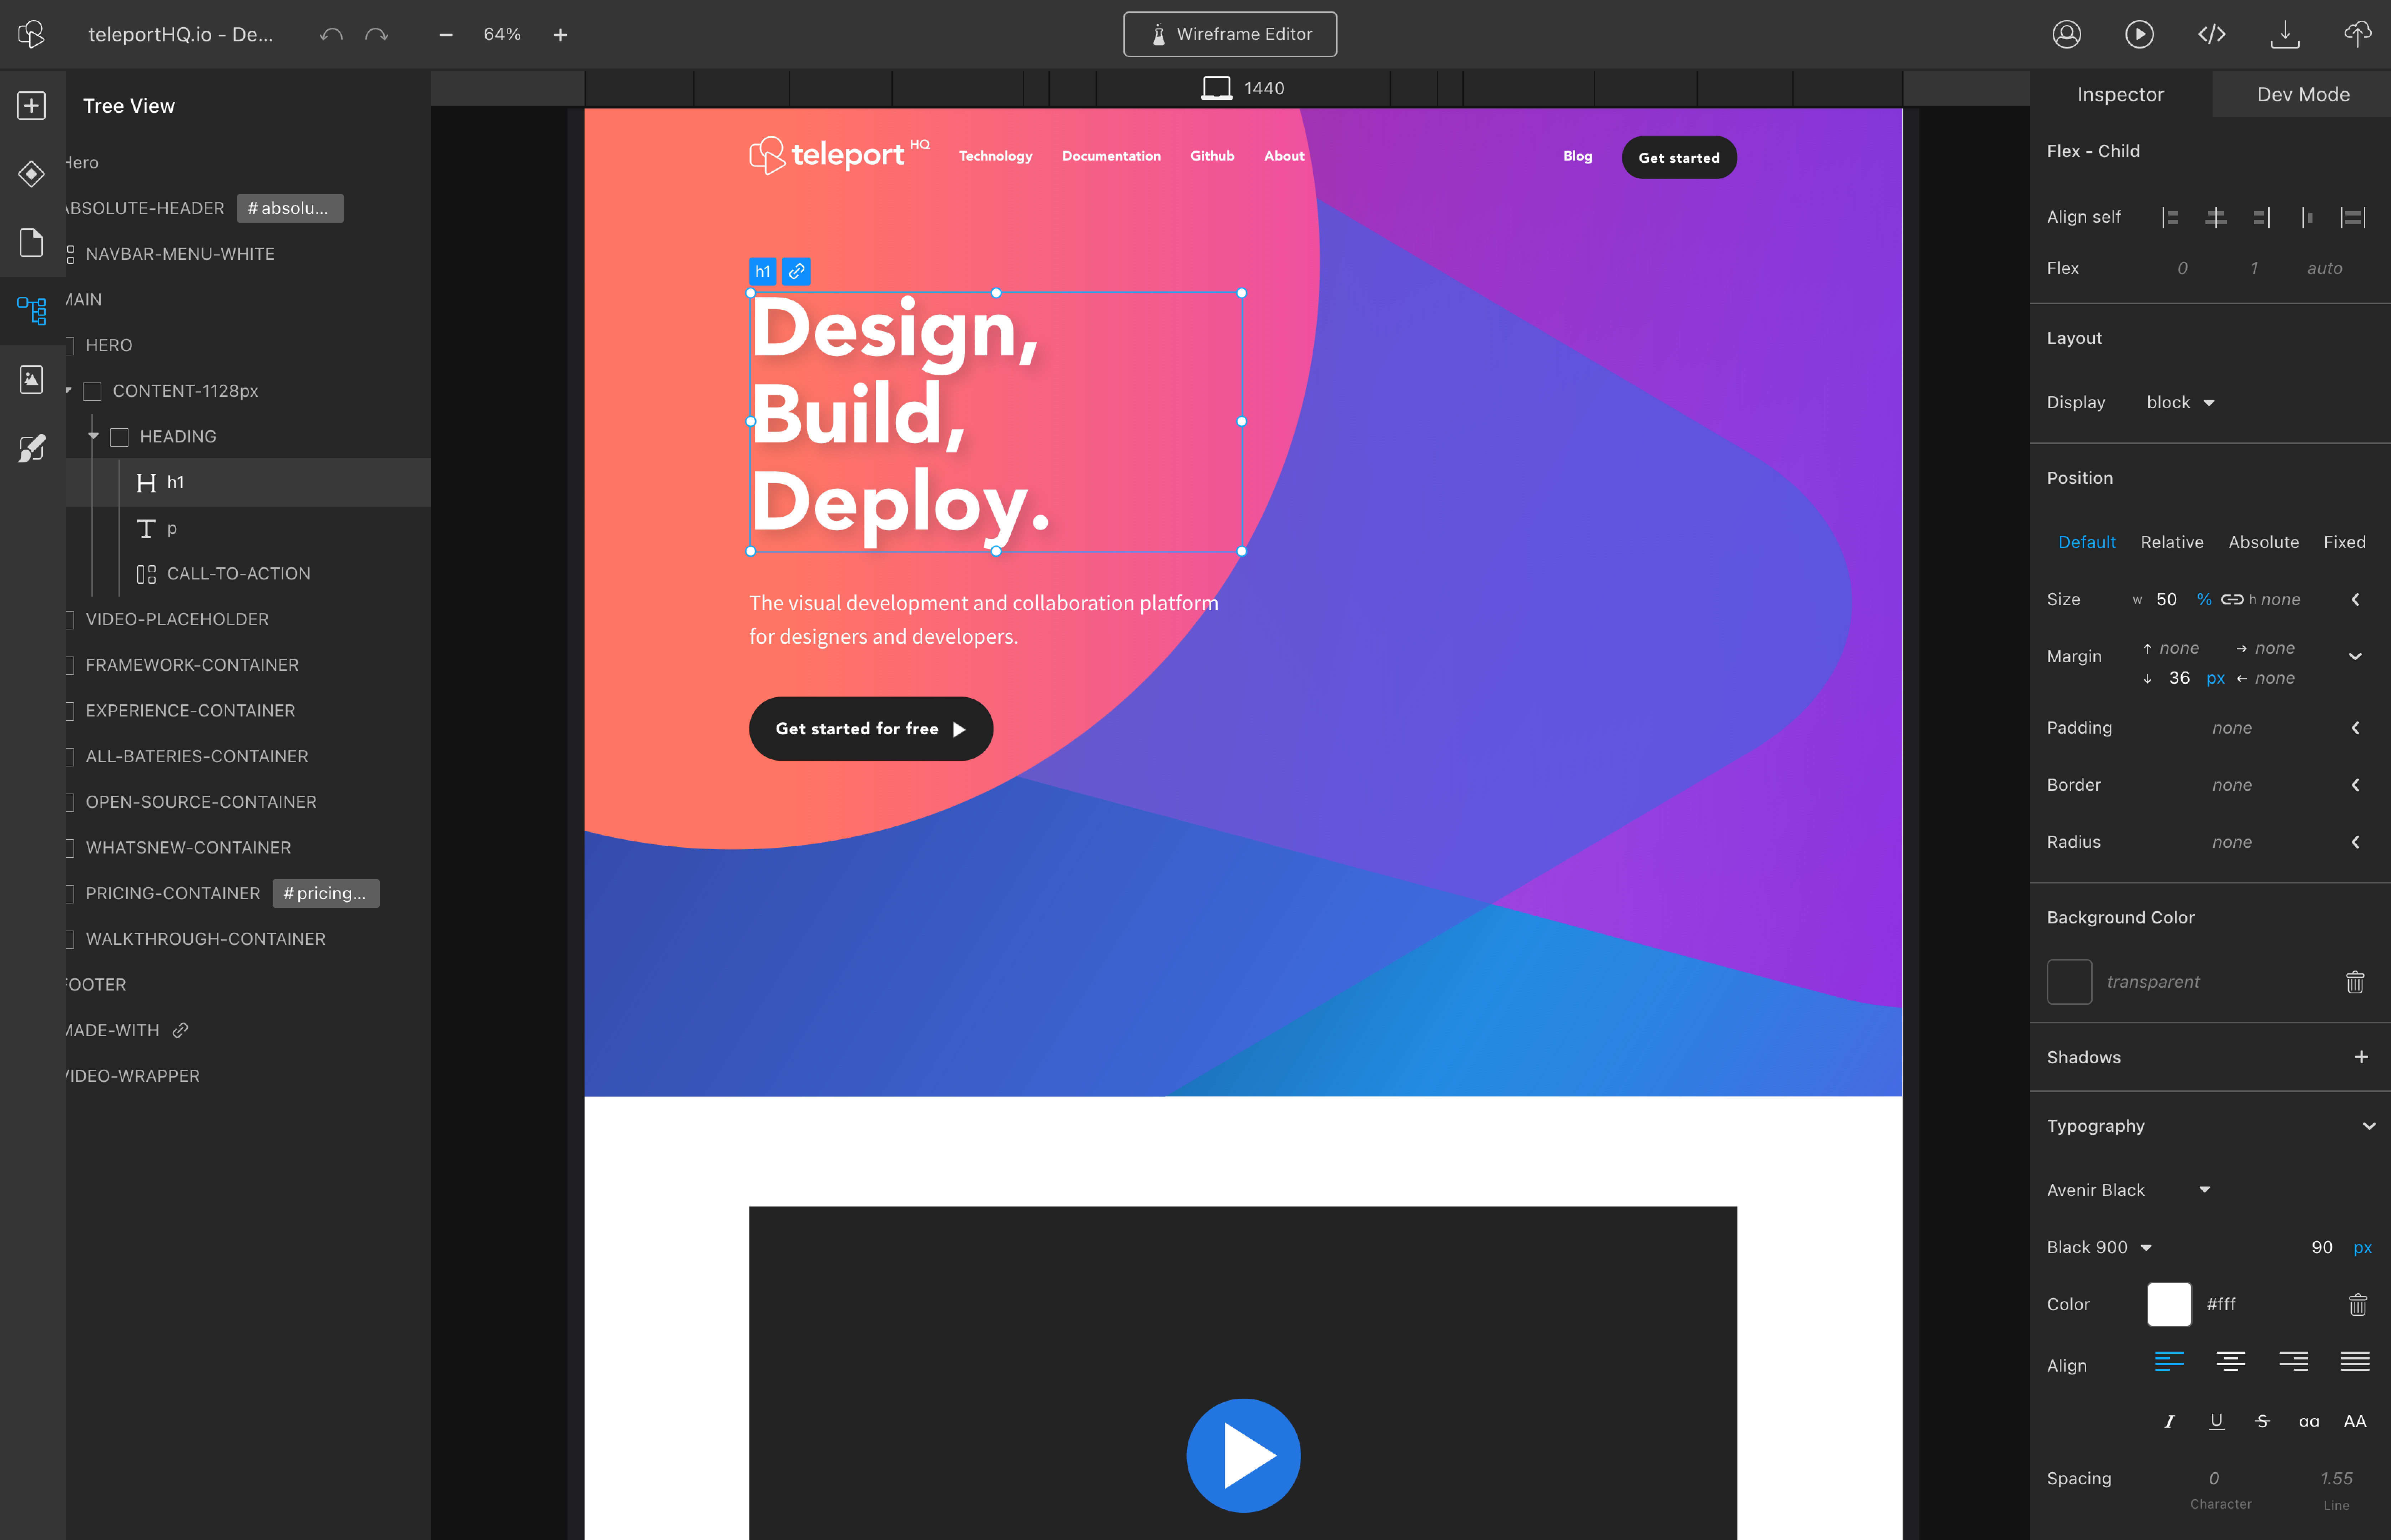Click the h1 tag badge on canvas
This screenshot has height=1540, width=2391.
(763, 271)
